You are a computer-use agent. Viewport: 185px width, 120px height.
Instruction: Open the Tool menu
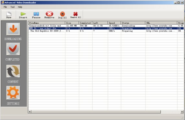(12, 7)
